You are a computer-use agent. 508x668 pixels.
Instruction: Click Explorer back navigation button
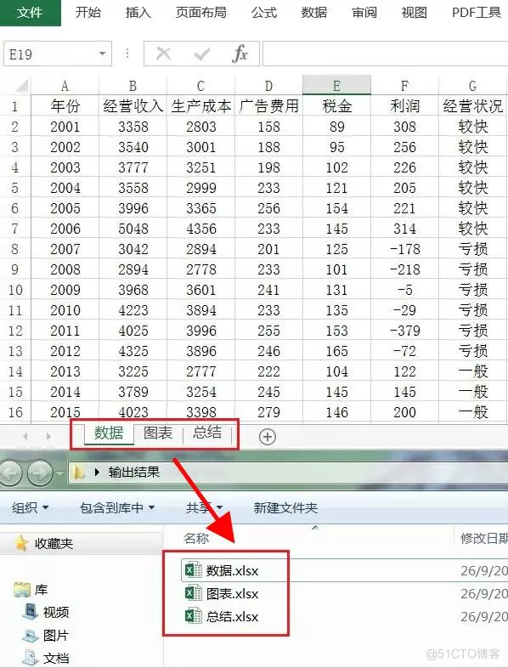point(11,473)
